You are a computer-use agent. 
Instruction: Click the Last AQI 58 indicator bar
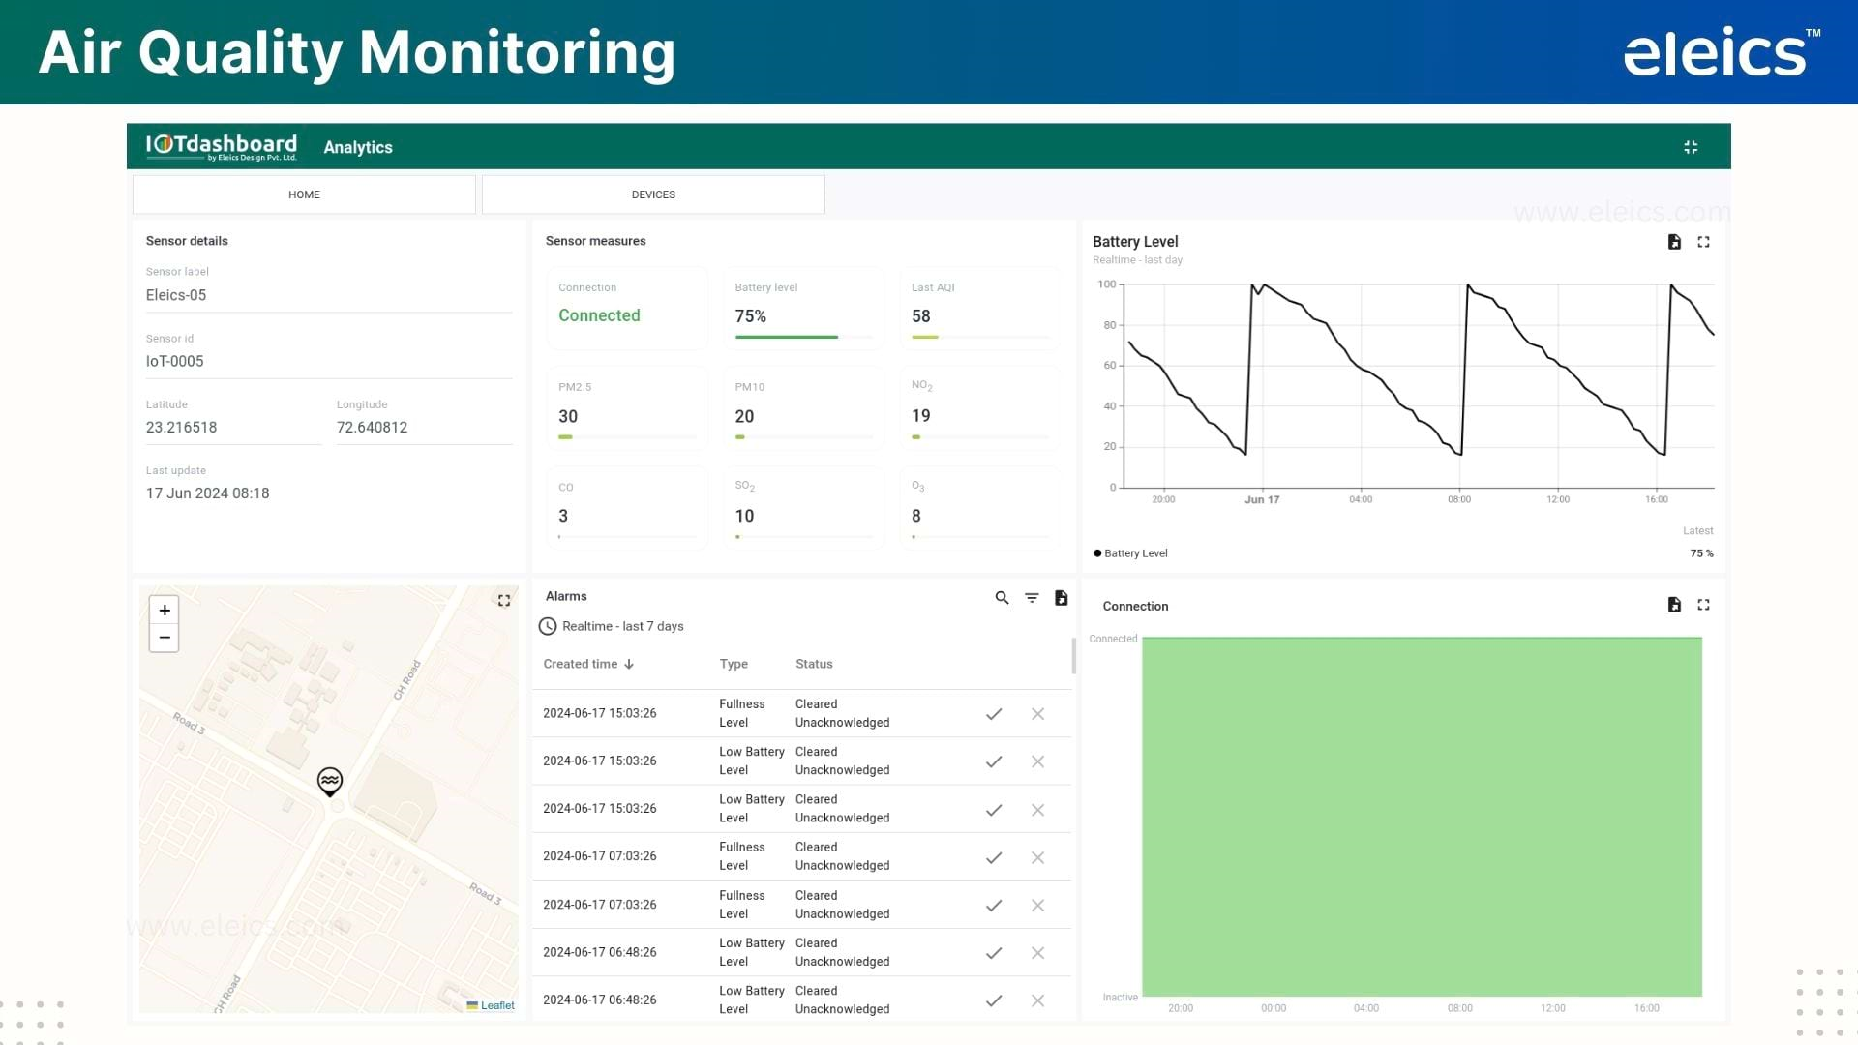pyautogui.click(x=979, y=337)
